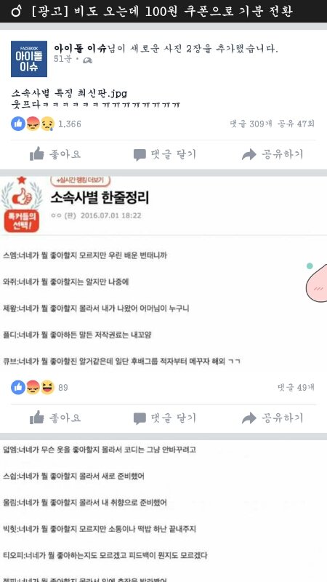The width and height of the screenshot is (327, 582).
Task: Open the 공유 47회 shares count
Action: pyautogui.click(x=296, y=124)
